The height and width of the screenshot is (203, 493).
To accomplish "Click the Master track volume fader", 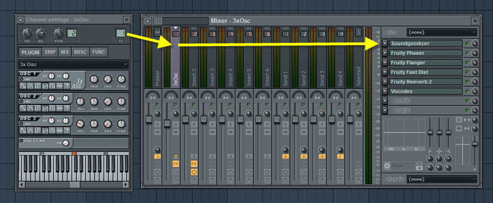I will [149, 120].
